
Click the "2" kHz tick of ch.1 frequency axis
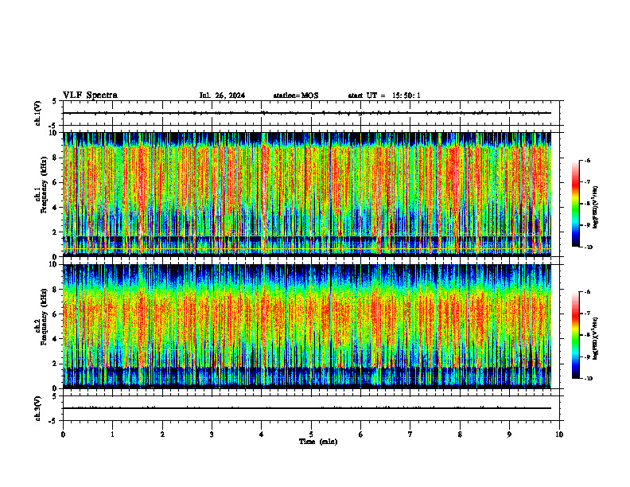[56, 232]
